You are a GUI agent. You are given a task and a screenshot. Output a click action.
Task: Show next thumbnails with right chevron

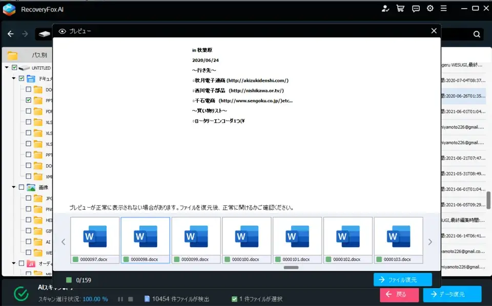pyautogui.click(x=430, y=242)
